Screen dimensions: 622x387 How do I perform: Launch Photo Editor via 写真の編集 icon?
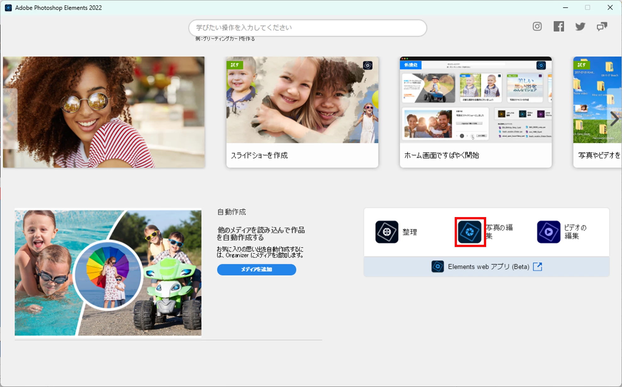click(x=470, y=232)
